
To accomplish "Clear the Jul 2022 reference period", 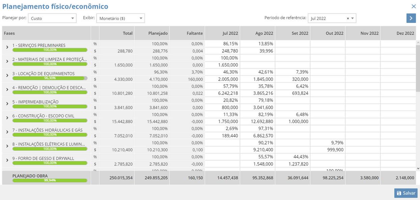I will 348,18.
